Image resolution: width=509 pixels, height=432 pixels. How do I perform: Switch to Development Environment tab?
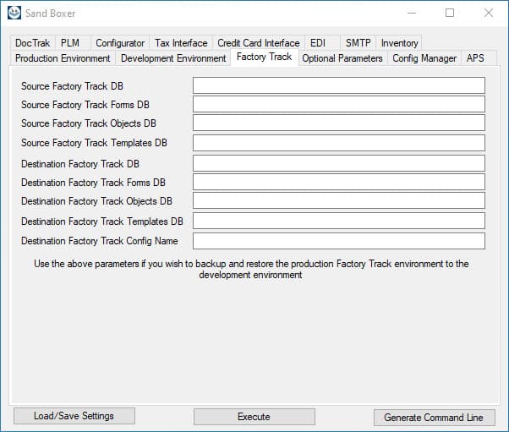173,58
